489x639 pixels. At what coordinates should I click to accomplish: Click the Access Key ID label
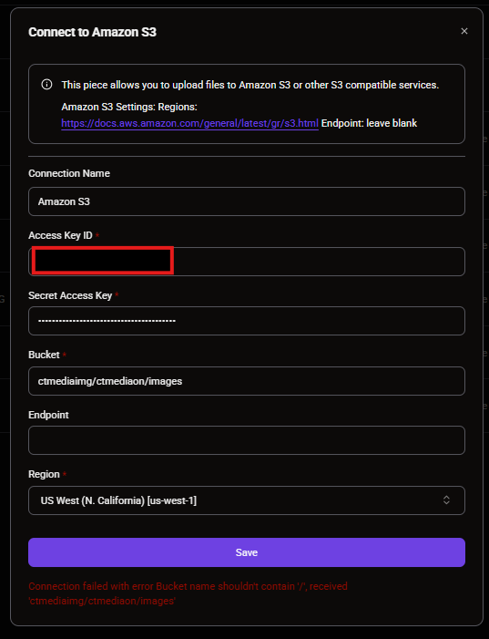[x=60, y=235]
